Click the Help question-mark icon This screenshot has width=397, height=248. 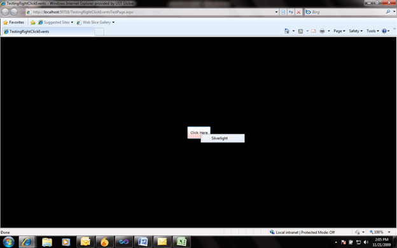point(384,31)
